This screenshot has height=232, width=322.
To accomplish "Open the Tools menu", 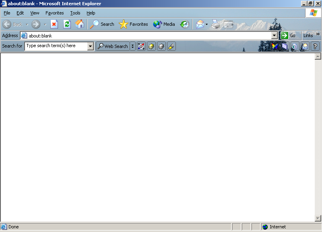I will (x=75, y=13).
